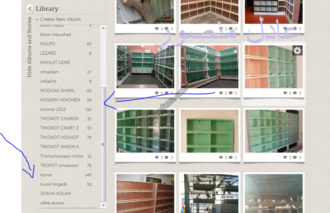Viewport: 330px width, 213px height.
Task: Open the silhouetted birds in wire cage thumbnail
Action: pyautogui.click(x=210, y=194)
